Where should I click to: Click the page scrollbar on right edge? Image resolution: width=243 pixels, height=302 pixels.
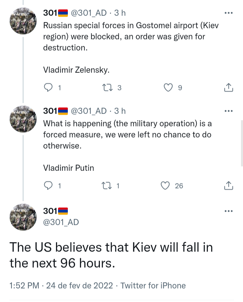pyautogui.click(x=241, y=143)
